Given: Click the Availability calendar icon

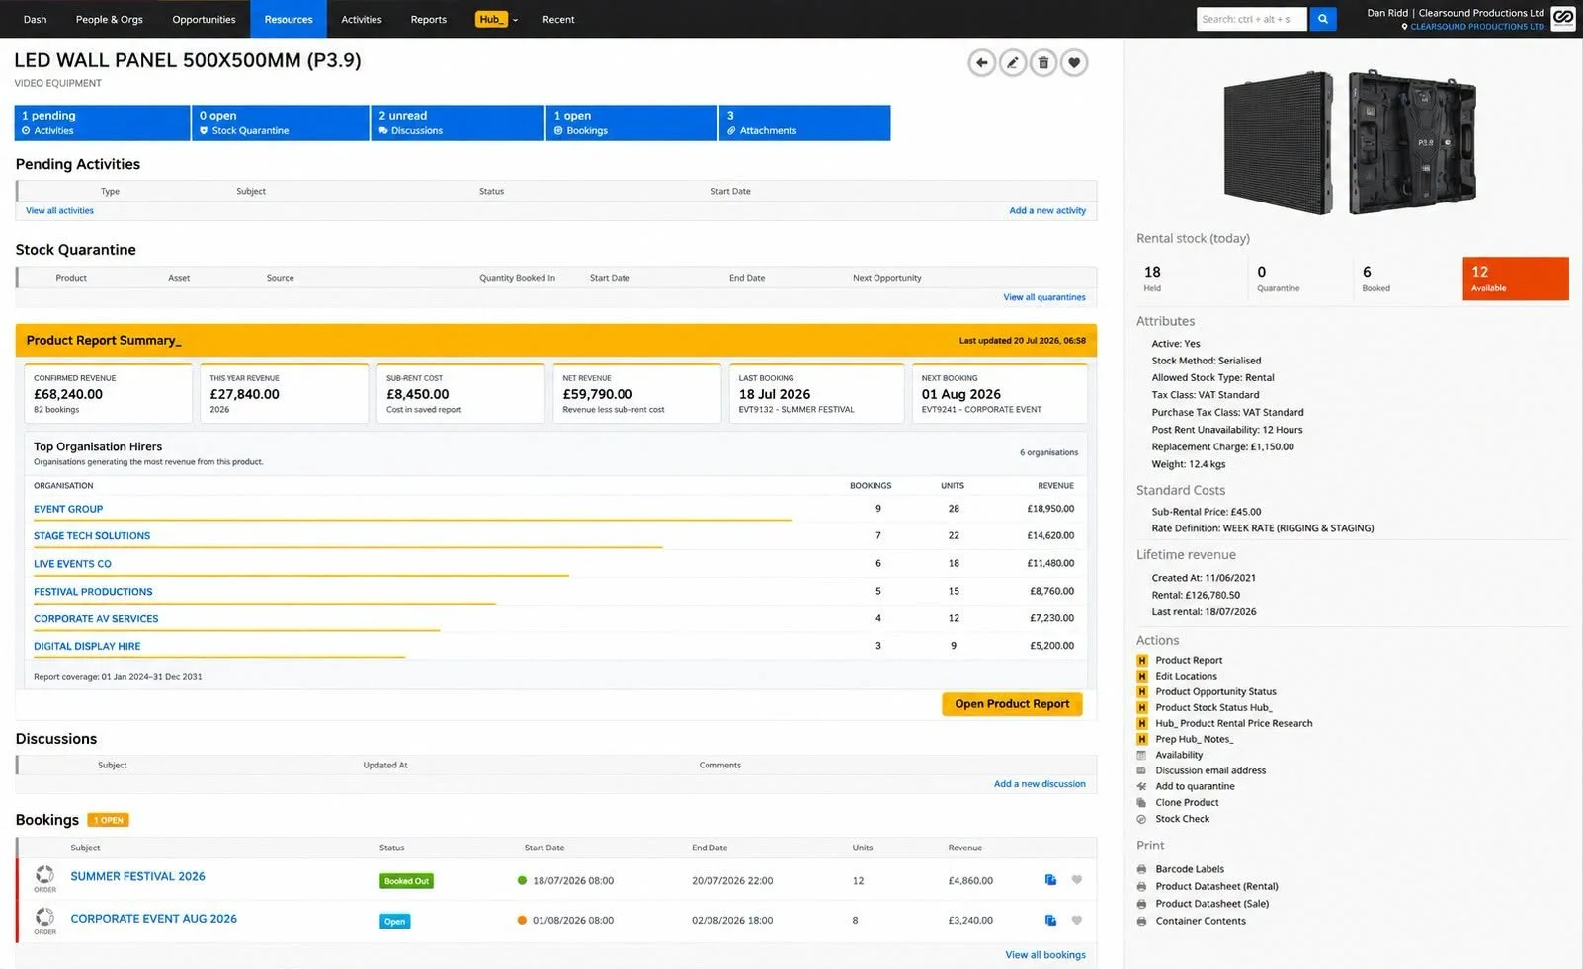Looking at the screenshot, I should point(1142,755).
